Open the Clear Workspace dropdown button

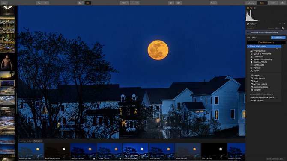coord(266,42)
